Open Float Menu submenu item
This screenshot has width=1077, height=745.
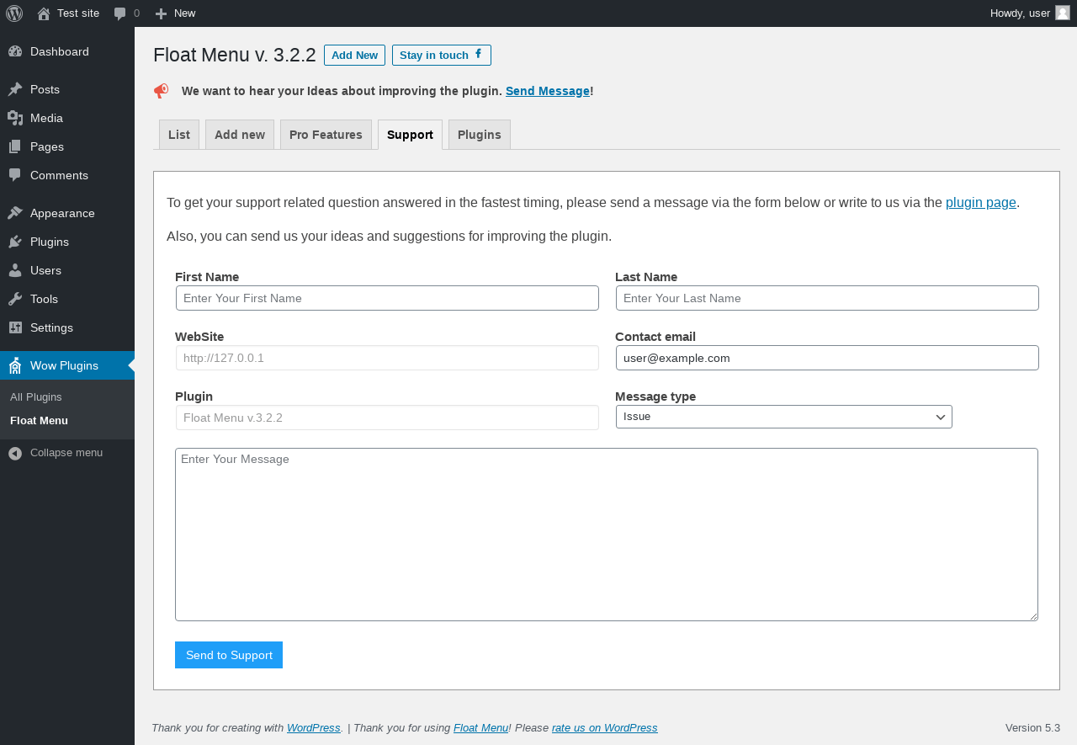click(x=39, y=420)
